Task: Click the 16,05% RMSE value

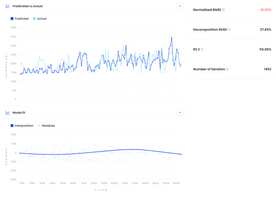Action: coord(266,10)
